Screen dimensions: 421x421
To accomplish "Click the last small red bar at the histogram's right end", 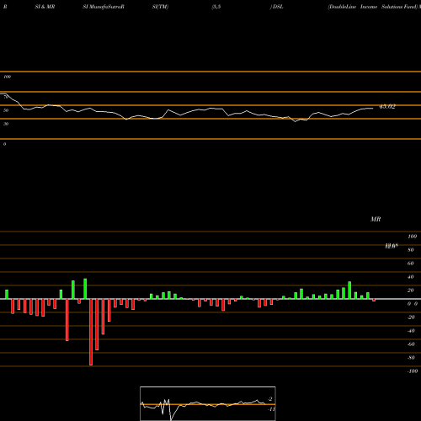I will (x=374, y=300).
